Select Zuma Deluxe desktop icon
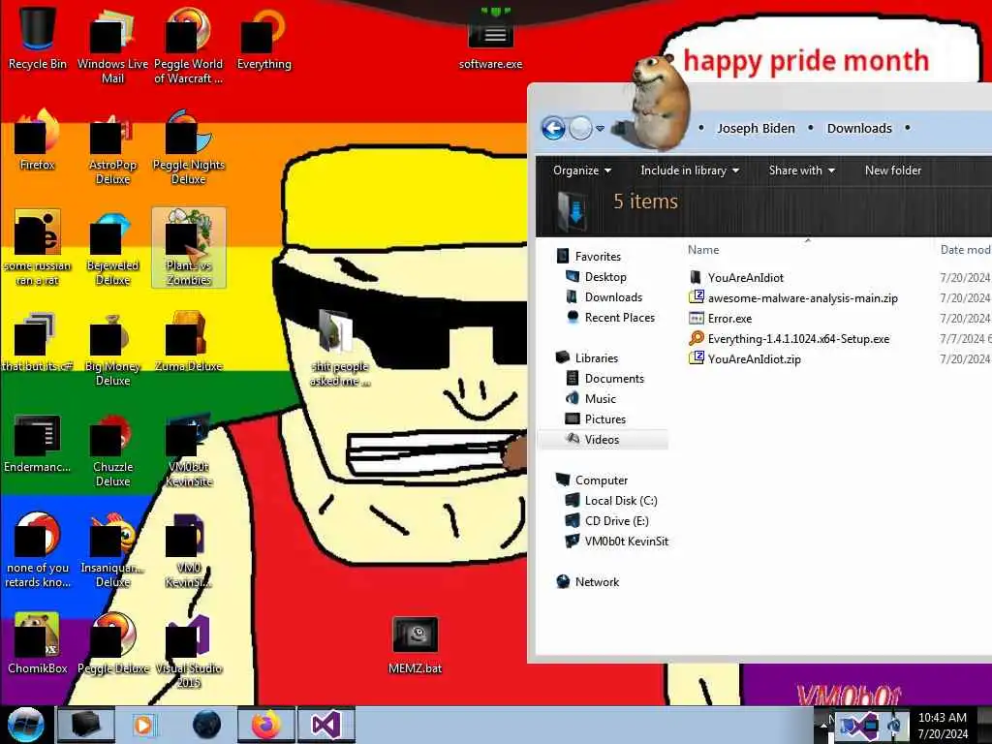Screen dimensions: 992x744 pos(189,342)
